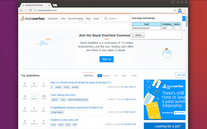207x129 pixels.
Task: Open user Sam Talbot's profile
Action: pos(129,87)
